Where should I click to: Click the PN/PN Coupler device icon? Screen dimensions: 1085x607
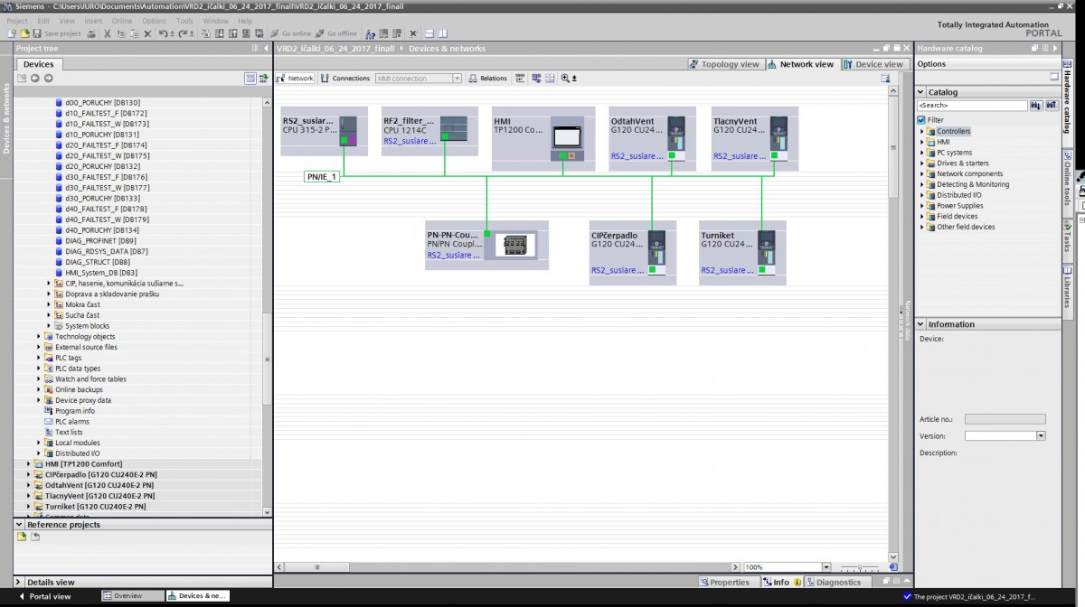click(514, 245)
